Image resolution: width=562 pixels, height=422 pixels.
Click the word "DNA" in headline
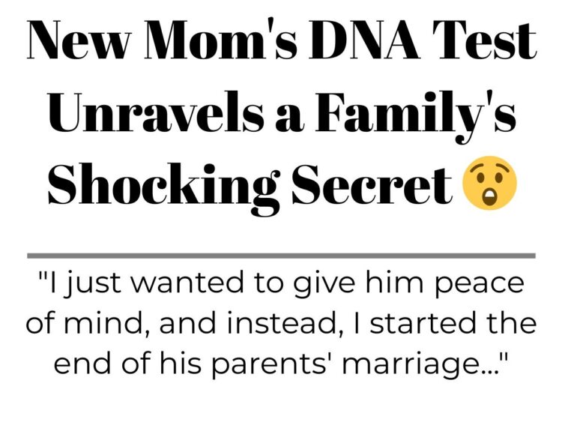click(364, 39)
